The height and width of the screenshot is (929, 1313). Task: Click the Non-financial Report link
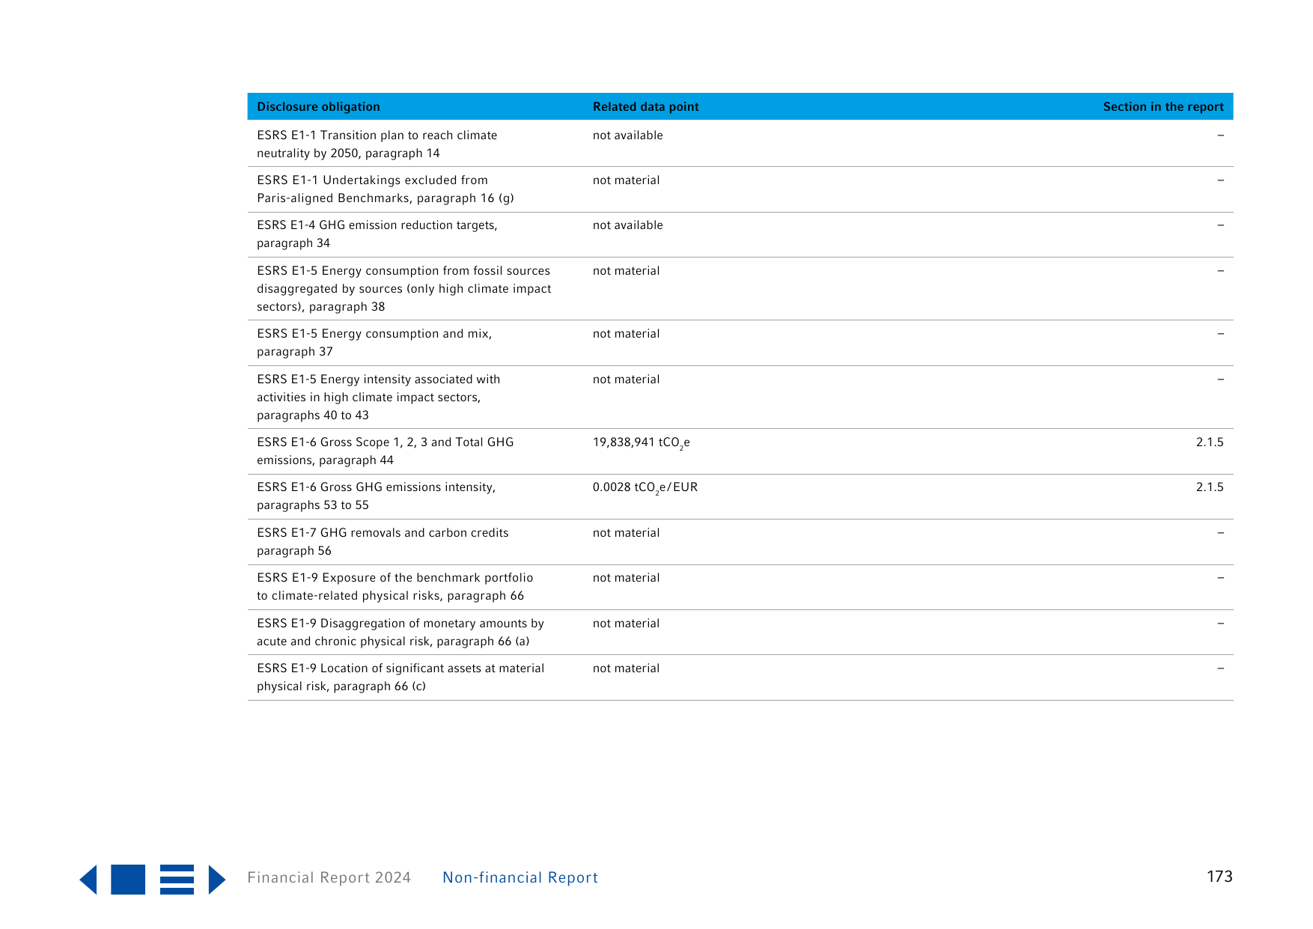520,877
